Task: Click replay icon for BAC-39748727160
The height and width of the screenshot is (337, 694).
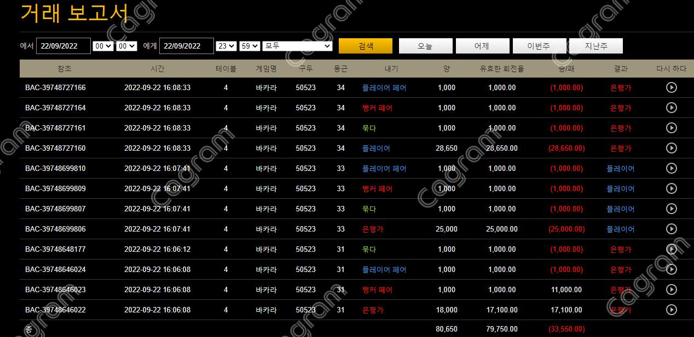Action: [672, 148]
